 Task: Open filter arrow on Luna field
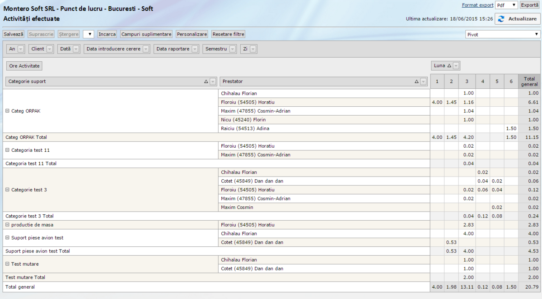(x=456, y=66)
